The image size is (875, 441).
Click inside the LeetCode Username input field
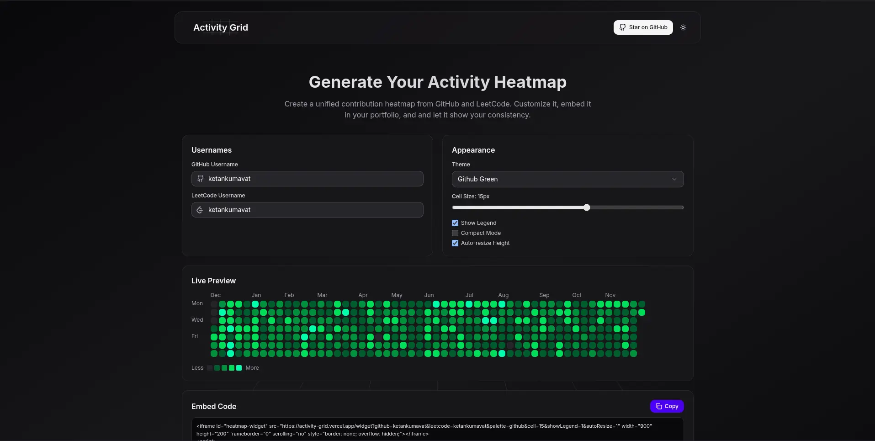point(307,210)
